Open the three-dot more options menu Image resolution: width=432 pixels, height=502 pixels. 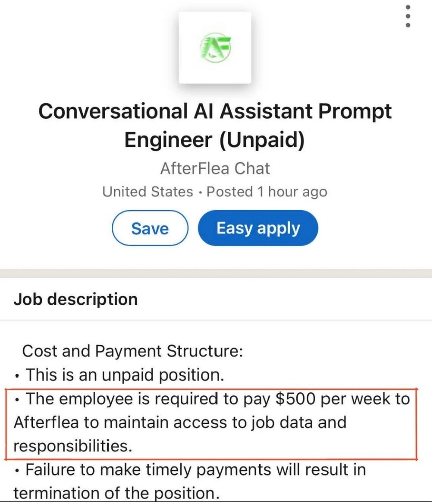pos(408,16)
